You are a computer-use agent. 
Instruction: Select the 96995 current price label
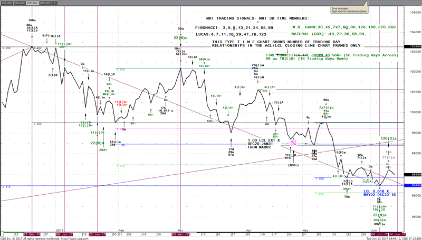tap(413, 174)
